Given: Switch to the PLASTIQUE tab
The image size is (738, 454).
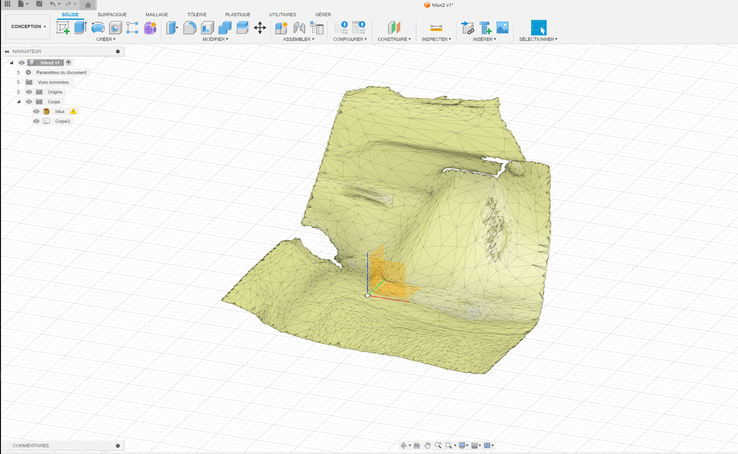Looking at the screenshot, I should (x=238, y=15).
